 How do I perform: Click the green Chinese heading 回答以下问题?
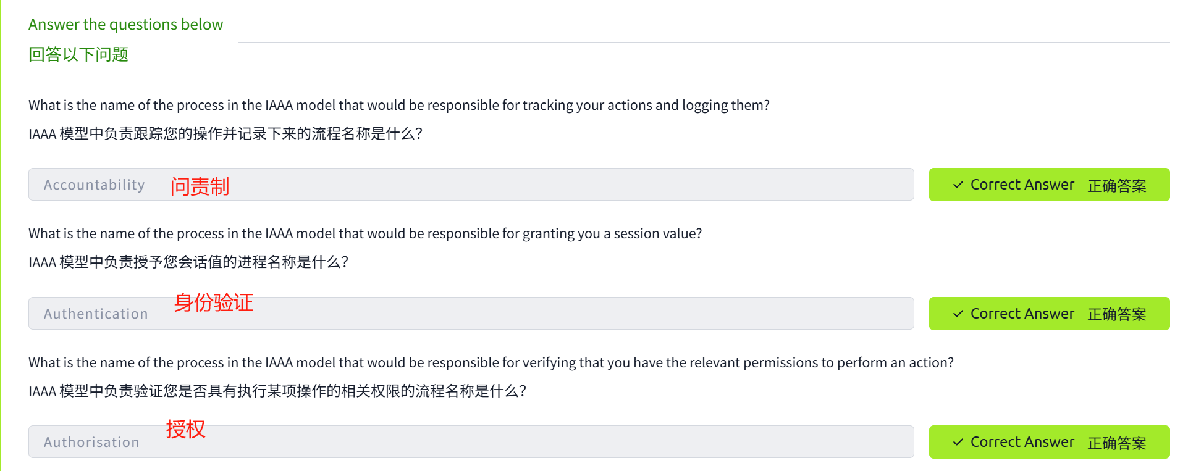point(78,54)
